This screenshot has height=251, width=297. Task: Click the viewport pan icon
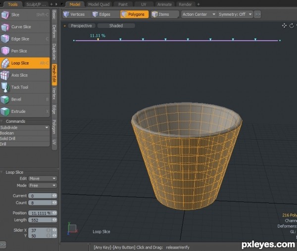pos(284,26)
